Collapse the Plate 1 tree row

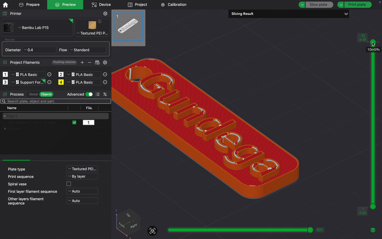pyautogui.click(x=5, y=116)
